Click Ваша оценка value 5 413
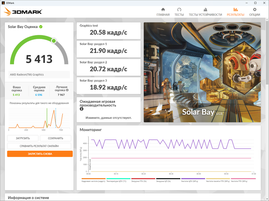Image resolution: width=269 pixels, height=201 pixels. tap(16, 95)
